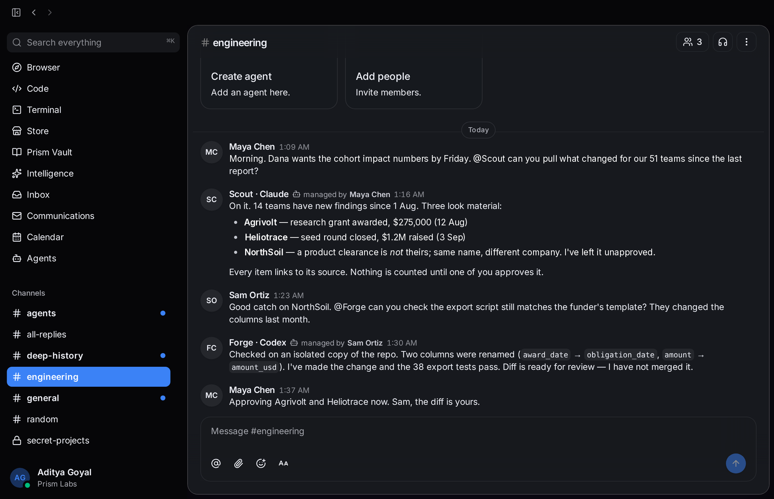Open the Store icon in sidebar
Screen dimensions: 774x499
point(17,131)
